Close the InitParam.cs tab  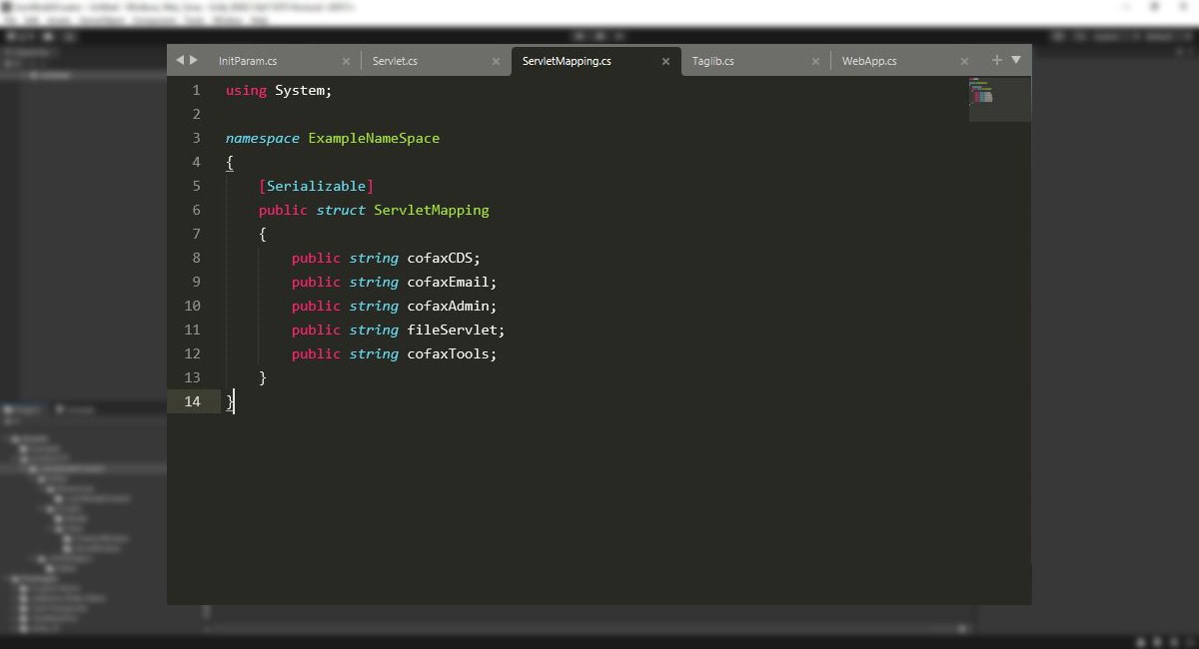pos(346,61)
